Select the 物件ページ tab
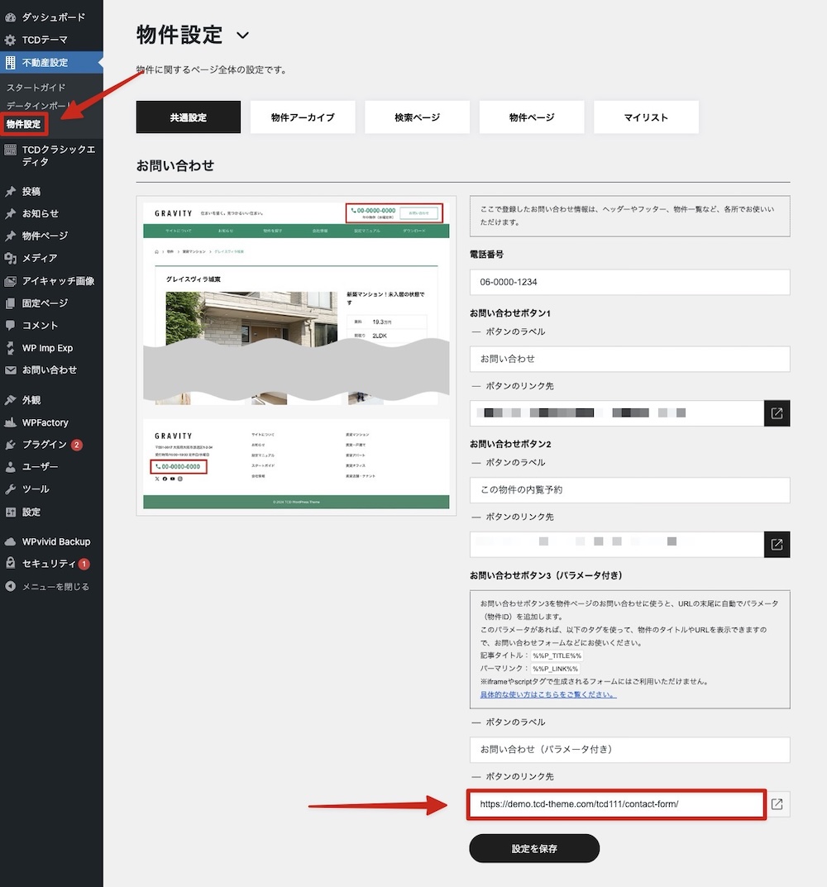827x887 pixels. pyautogui.click(x=532, y=117)
